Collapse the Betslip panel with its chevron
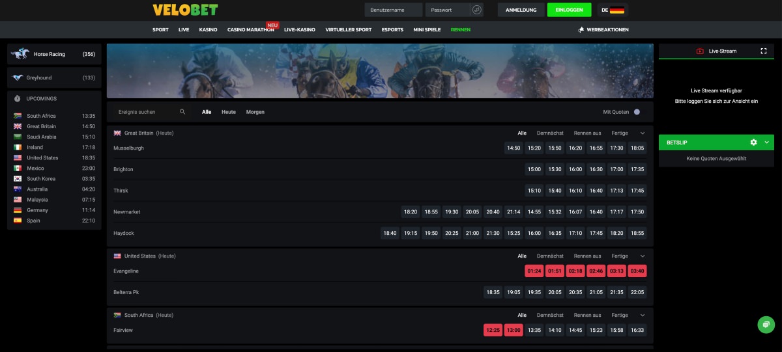 coord(766,142)
